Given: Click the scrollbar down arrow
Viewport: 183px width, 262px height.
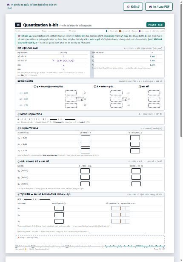Looking at the screenshot, I should pos(181,260).
